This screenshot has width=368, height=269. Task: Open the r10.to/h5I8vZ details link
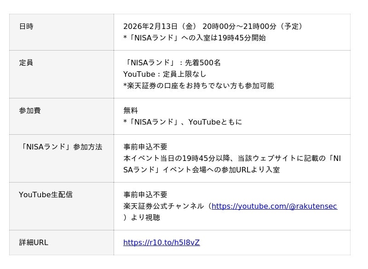click(161, 243)
